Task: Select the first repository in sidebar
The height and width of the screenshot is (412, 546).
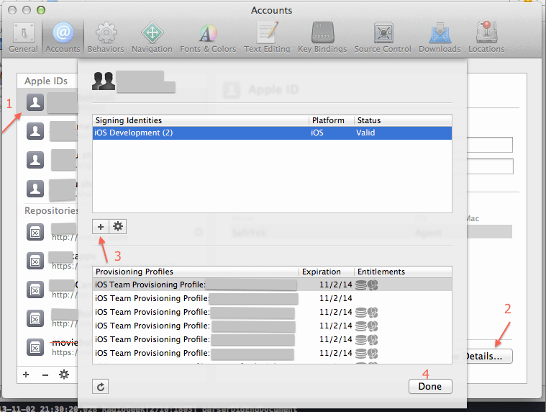Action: pyautogui.click(x=47, y=232)
